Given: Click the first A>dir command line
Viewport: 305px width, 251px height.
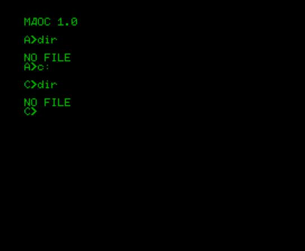Looking at the screenshot, I should point(41,40).
